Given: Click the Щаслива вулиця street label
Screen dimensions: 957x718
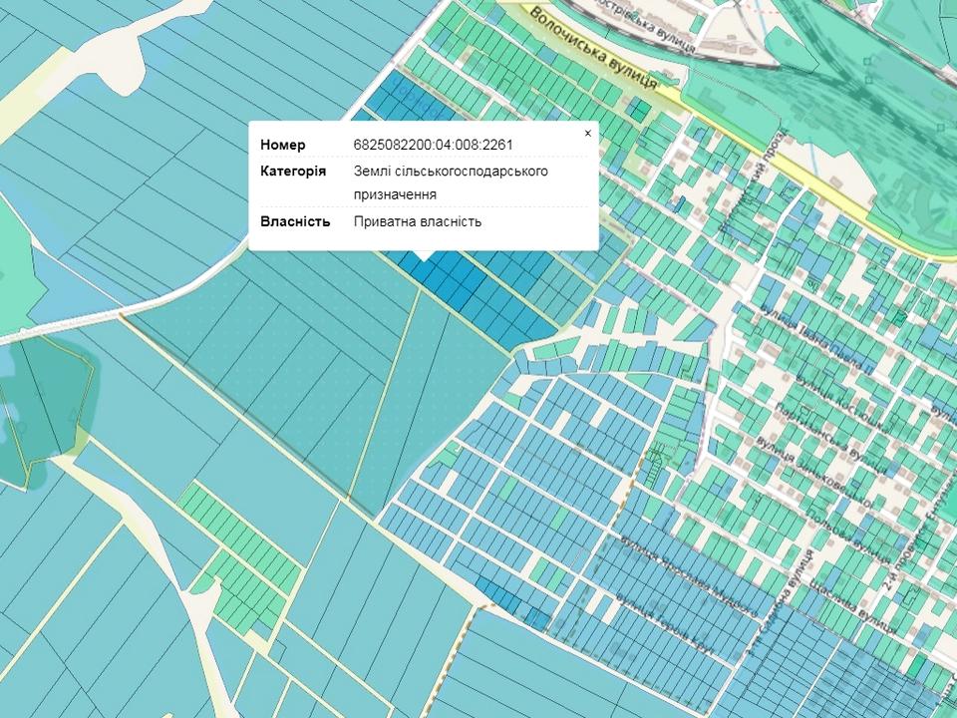Looking at the screenshot, I should 849,605.
